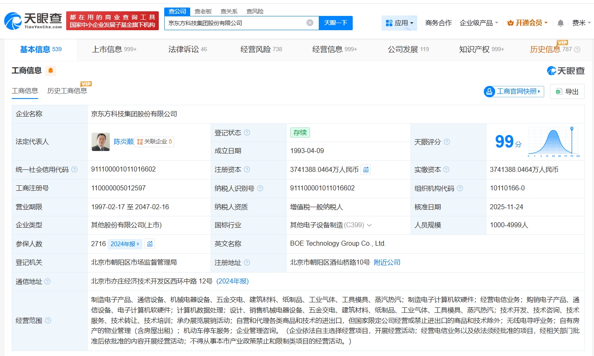Open the 应用 dropdown menu
This screenshot has width=594, height=356.
point(399,23)
